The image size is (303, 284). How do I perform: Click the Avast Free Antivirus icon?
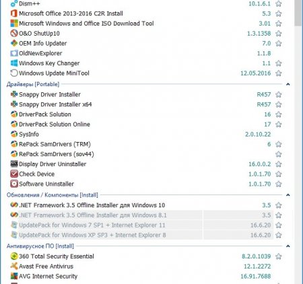click(x=14, y=267)
